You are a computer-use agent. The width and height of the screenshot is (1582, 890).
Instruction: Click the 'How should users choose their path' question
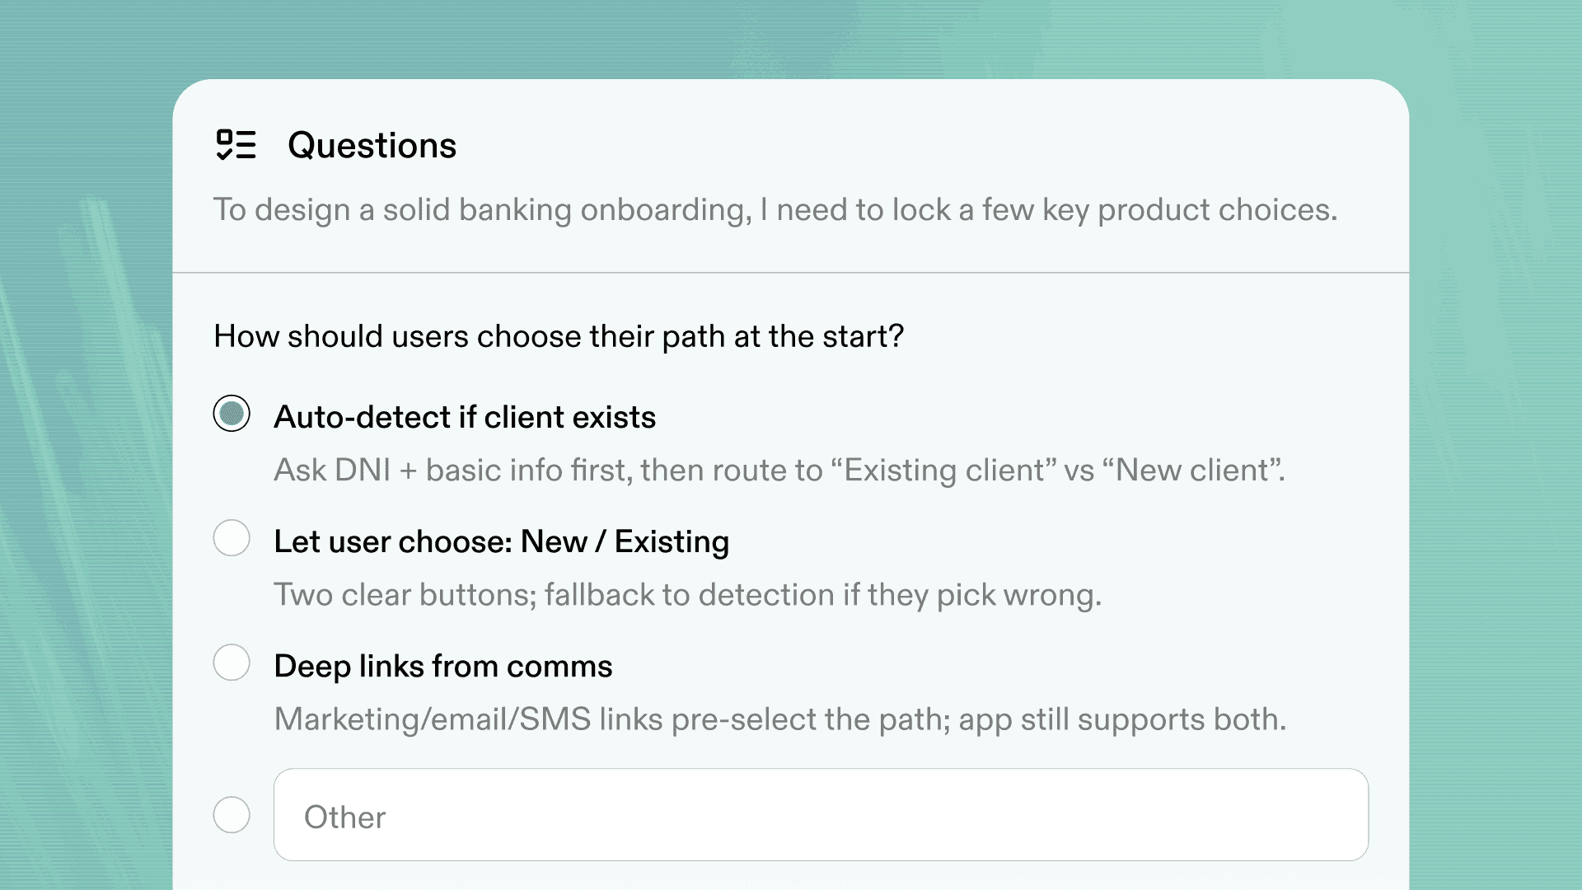click(559, 336)
